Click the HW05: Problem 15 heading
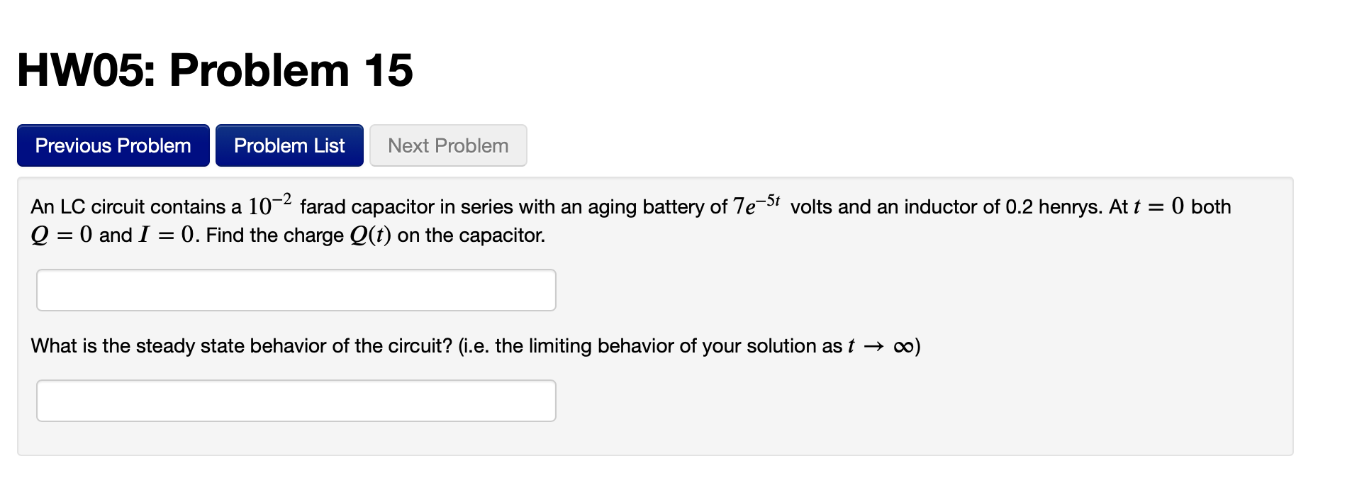 tap(213, 69)
